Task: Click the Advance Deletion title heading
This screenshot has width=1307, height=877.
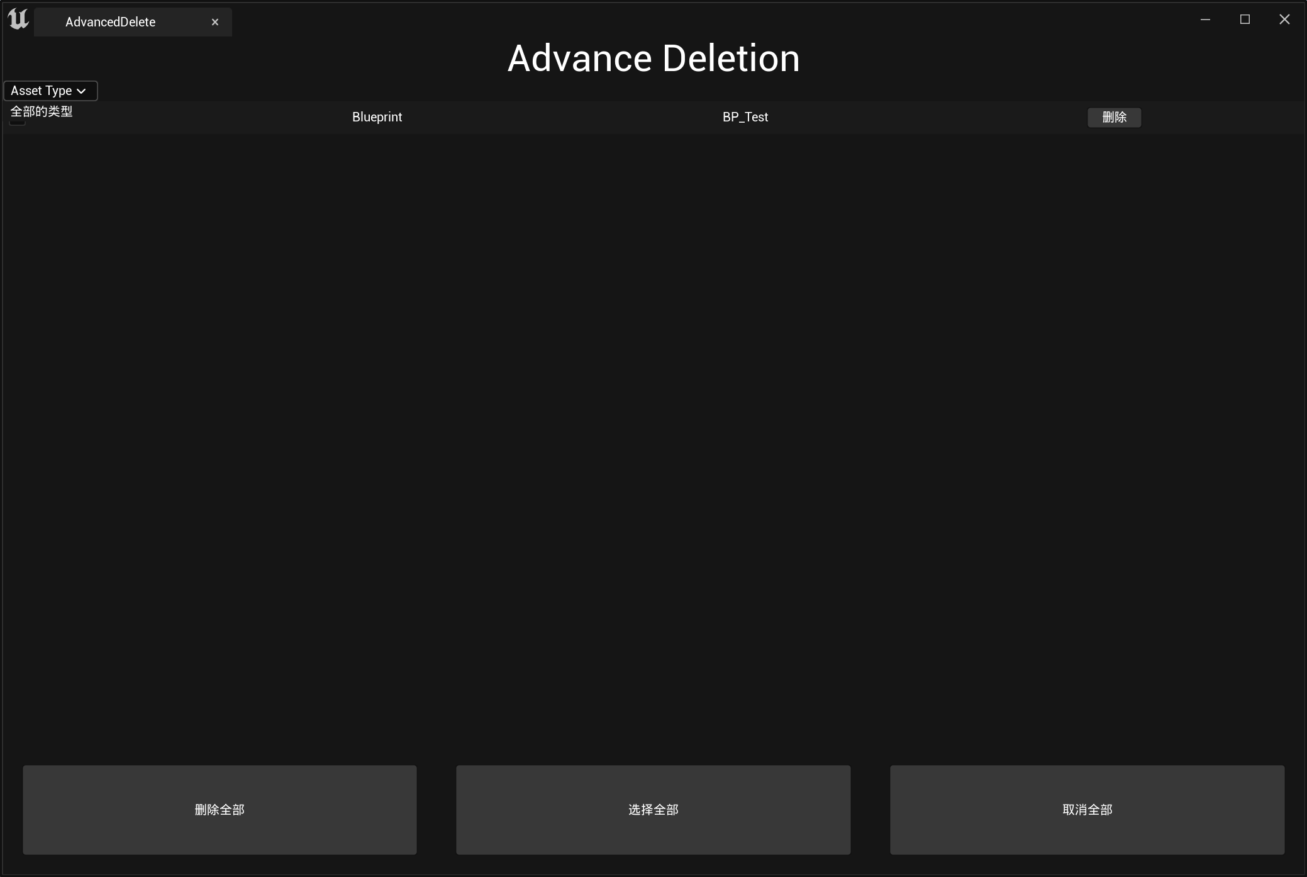Action: 653,59
